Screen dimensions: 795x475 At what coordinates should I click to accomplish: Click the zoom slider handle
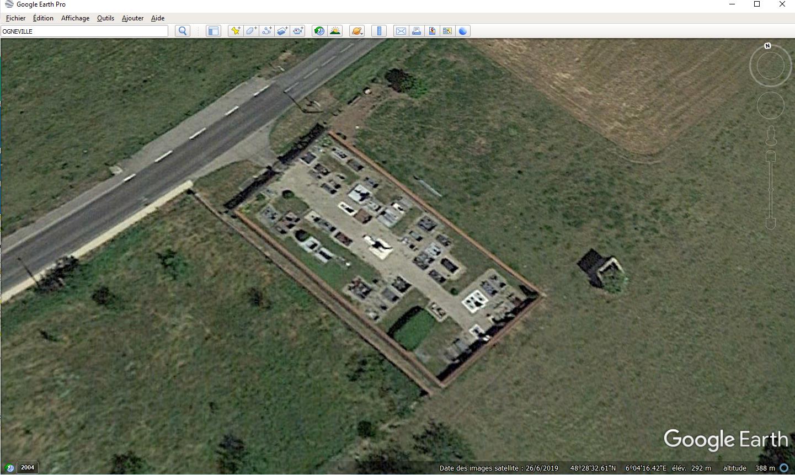[771, 190]
